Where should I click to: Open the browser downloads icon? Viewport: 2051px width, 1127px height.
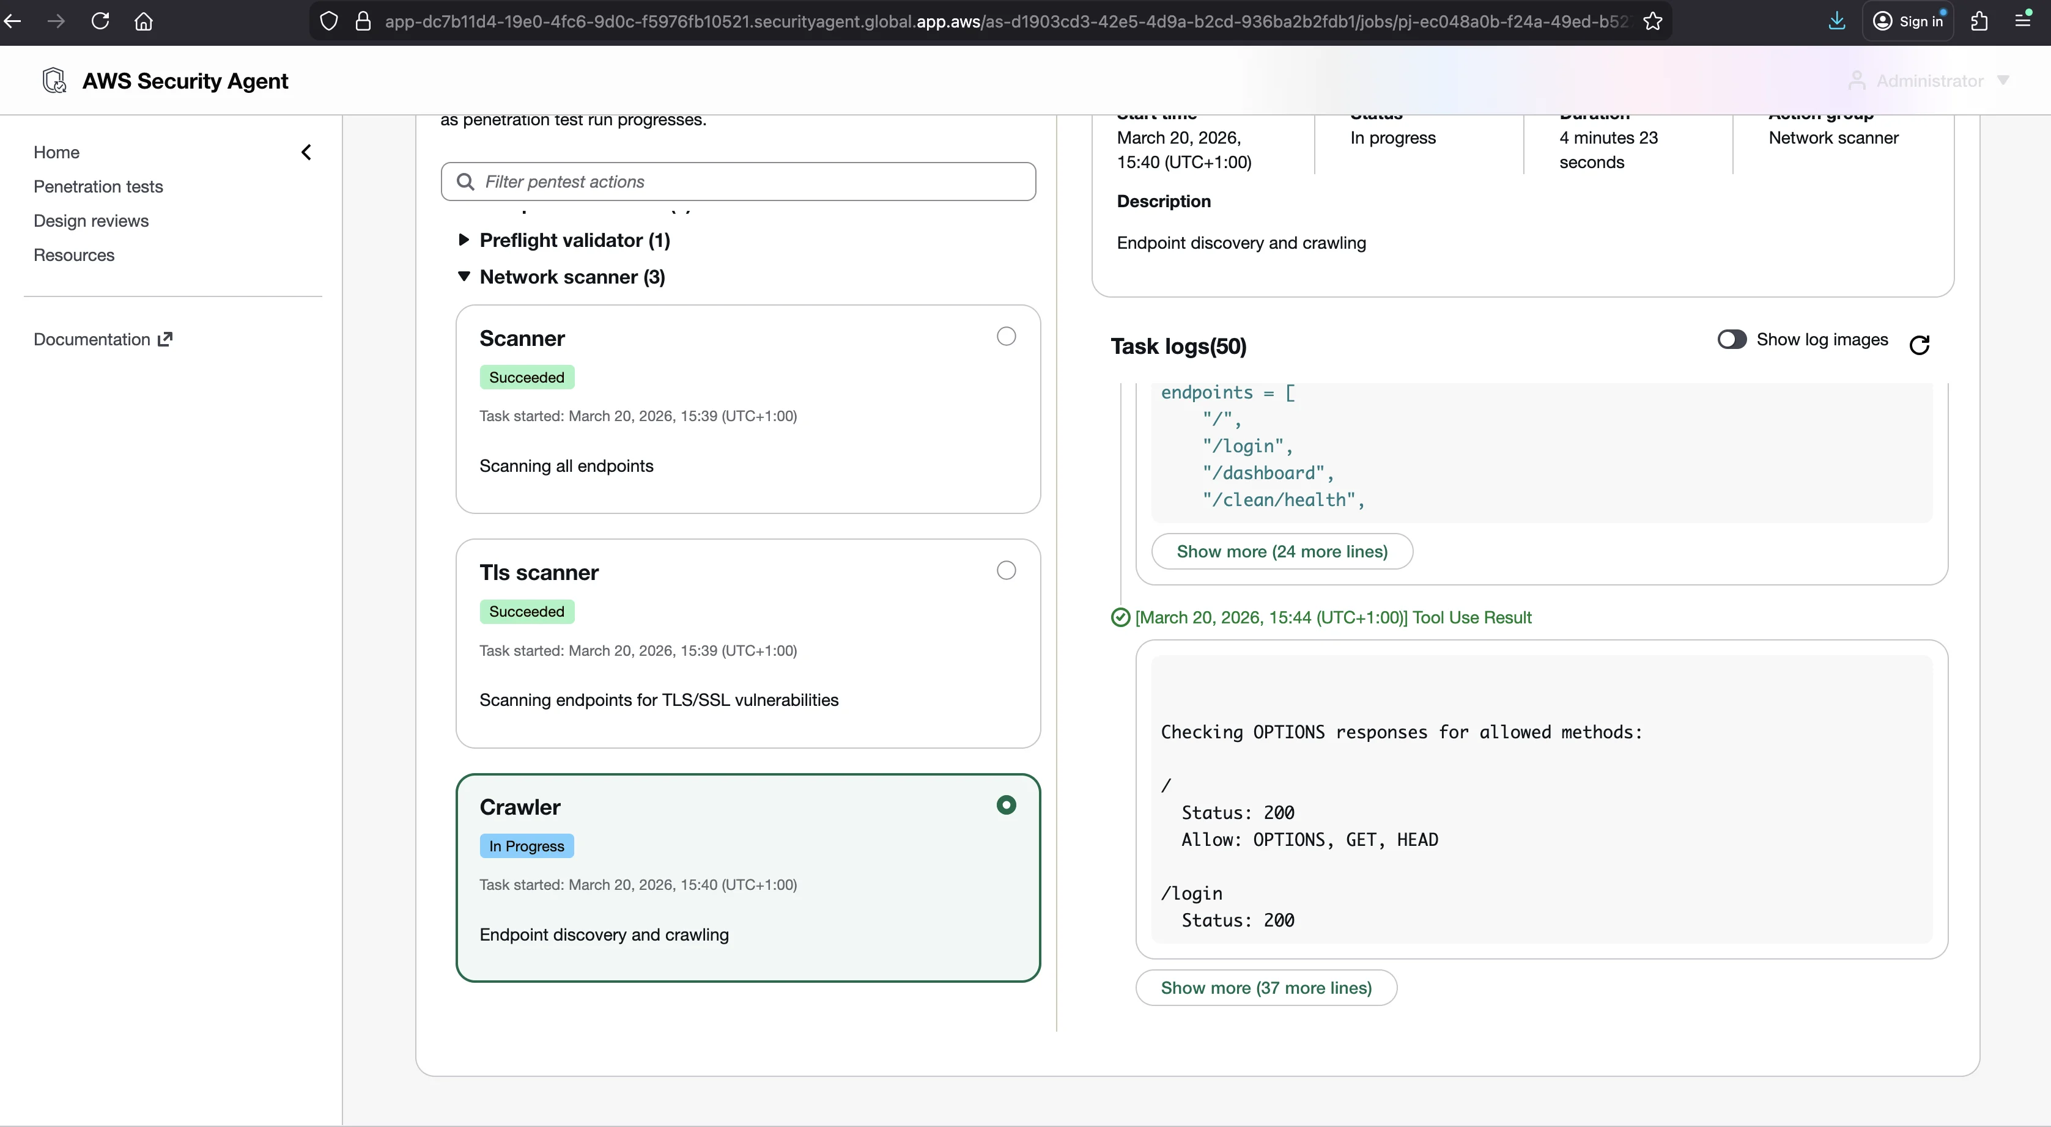pos(1837,21)
